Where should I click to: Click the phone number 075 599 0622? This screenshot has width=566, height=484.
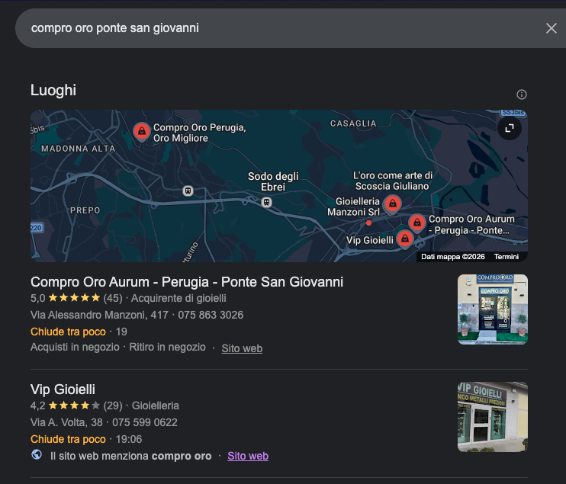(x=145, y=423)
